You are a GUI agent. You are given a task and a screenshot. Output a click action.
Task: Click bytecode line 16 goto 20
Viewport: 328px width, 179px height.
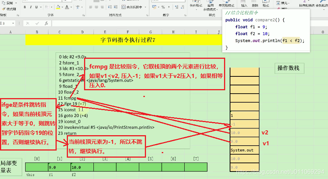click(73, 116)
